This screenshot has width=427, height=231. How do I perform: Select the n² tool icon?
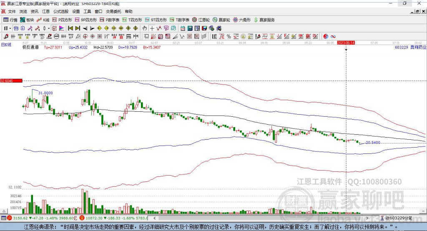(71, 36)
